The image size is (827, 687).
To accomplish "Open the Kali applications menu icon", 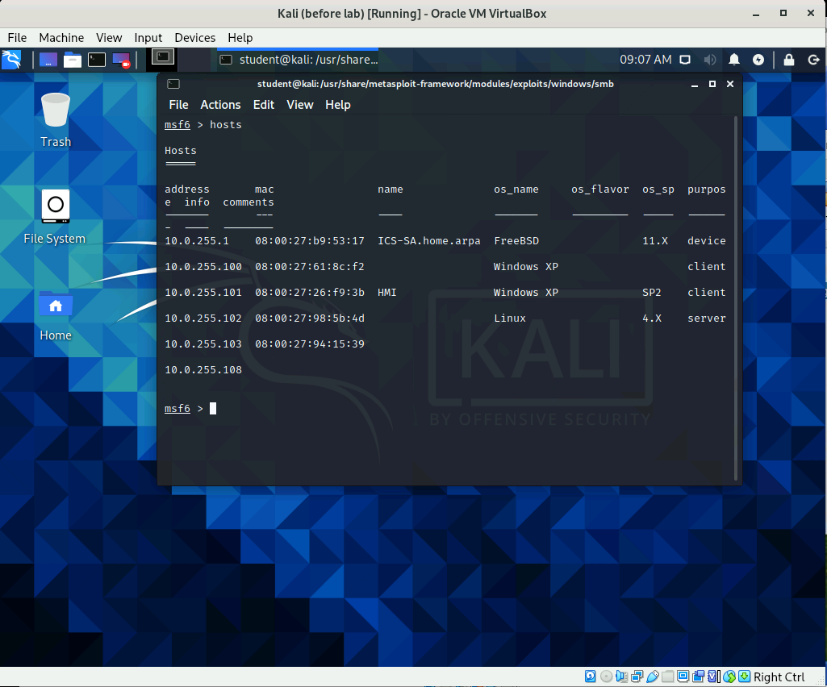I will click(x=11, y=59).
